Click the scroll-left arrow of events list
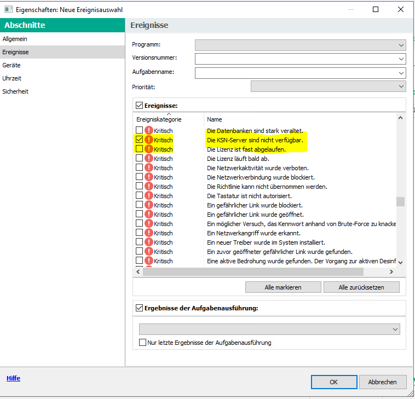415x399 pixels. click(x=138, y=271)
